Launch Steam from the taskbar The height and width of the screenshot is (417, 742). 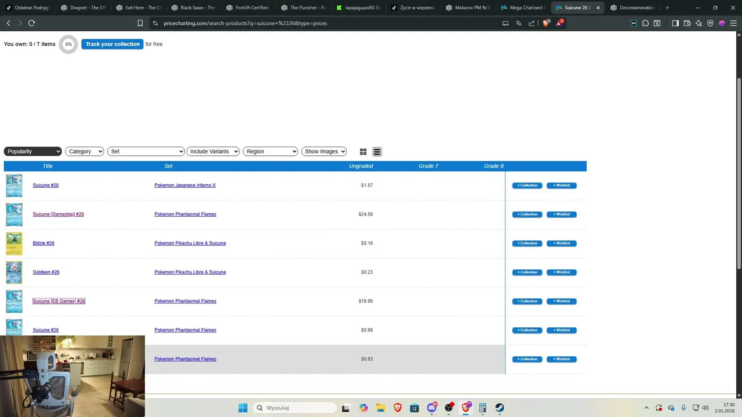(x=499, y=408)
